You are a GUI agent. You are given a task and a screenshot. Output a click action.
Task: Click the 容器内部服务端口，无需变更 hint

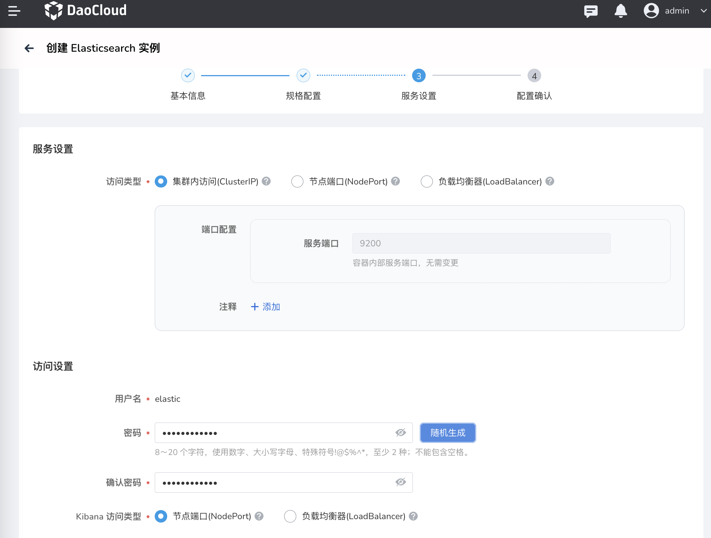click(x=406, y=263)
